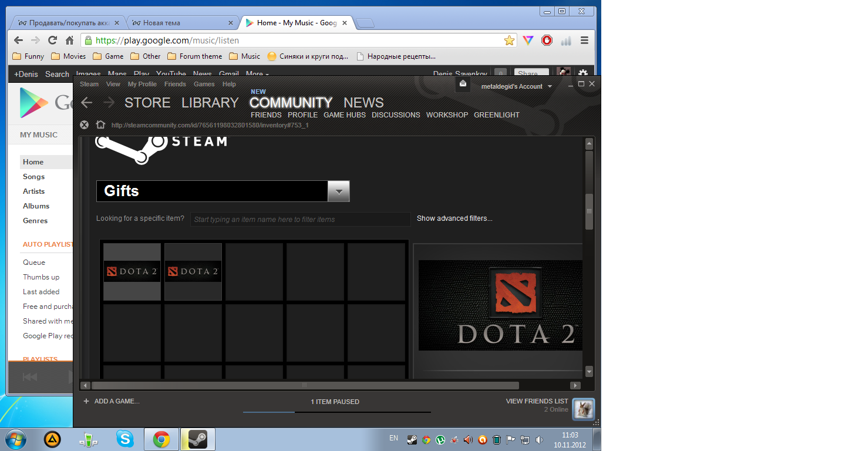Click Steam icon in system tray
Screen dimensions: 842x451
(x=412, y=439)
